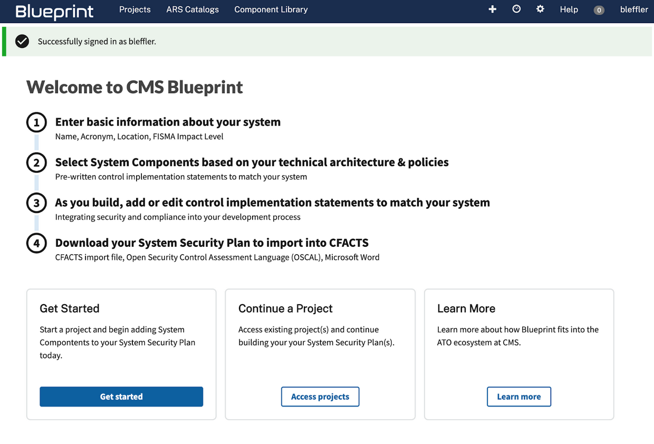Open the Help menu
Screen dimensions: 654x444
coord(569,9)
